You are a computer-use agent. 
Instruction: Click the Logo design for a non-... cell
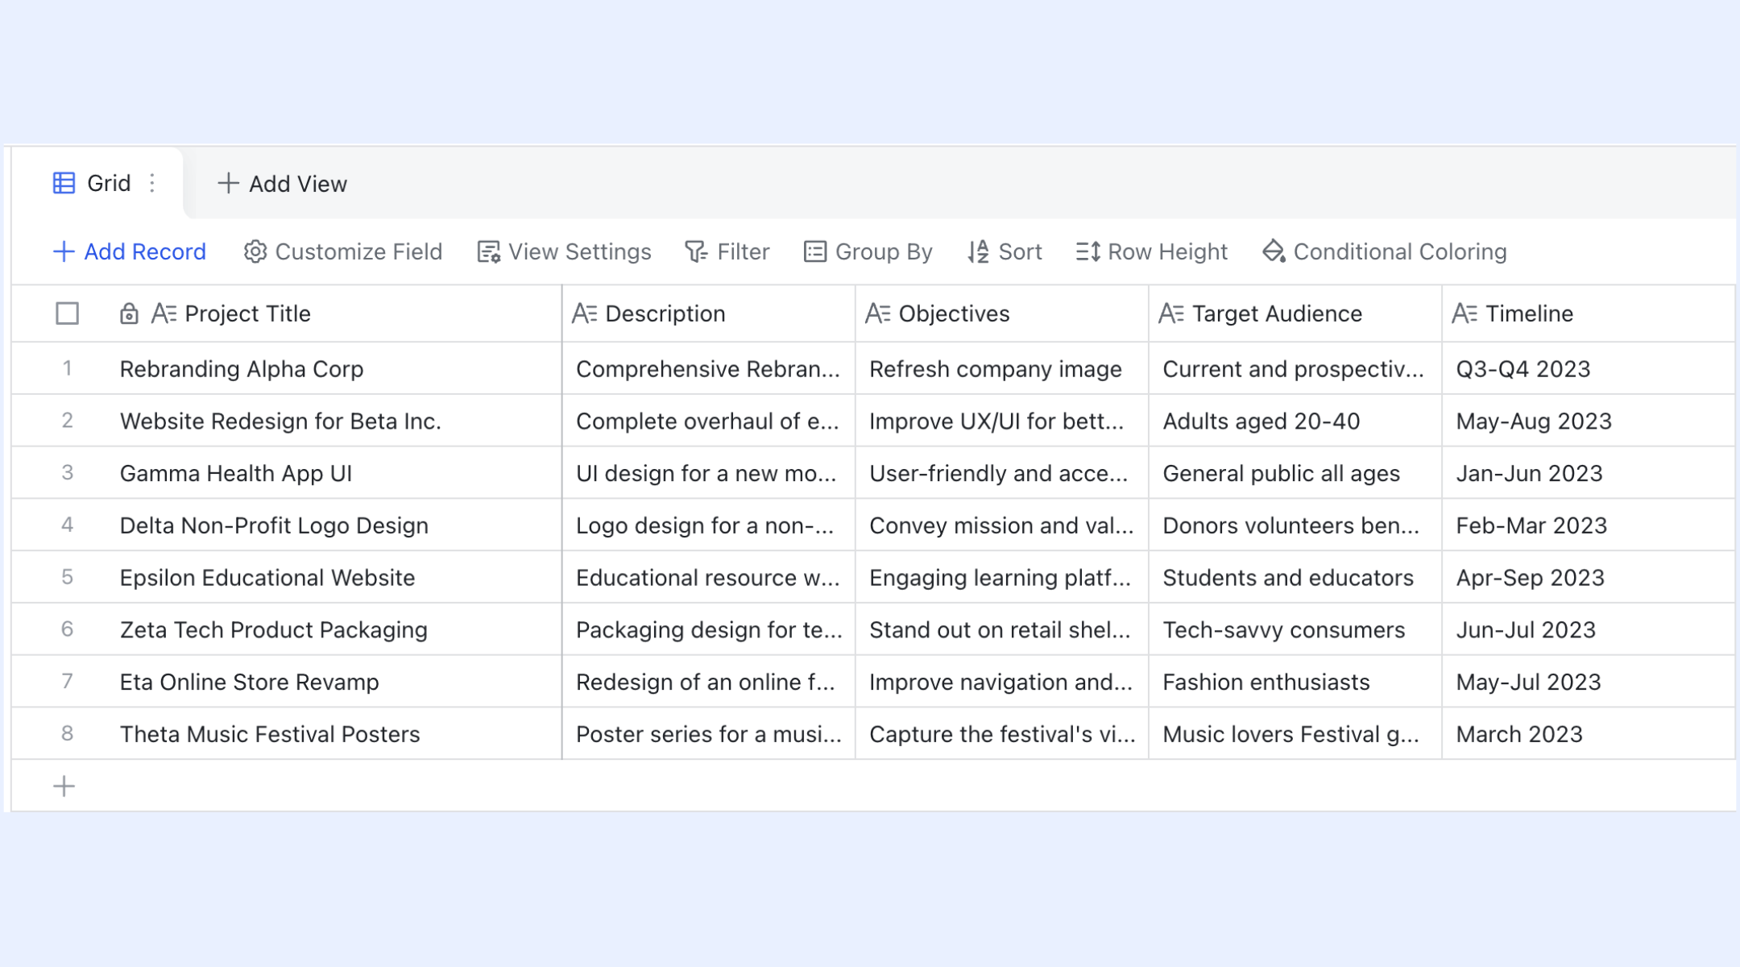tap(709, 525)
